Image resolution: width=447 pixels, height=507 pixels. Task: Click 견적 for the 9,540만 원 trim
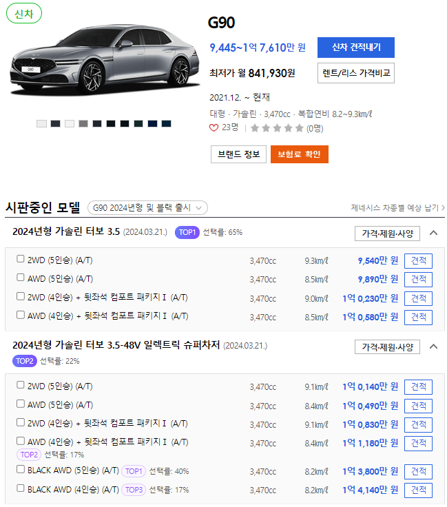point(418,261)
